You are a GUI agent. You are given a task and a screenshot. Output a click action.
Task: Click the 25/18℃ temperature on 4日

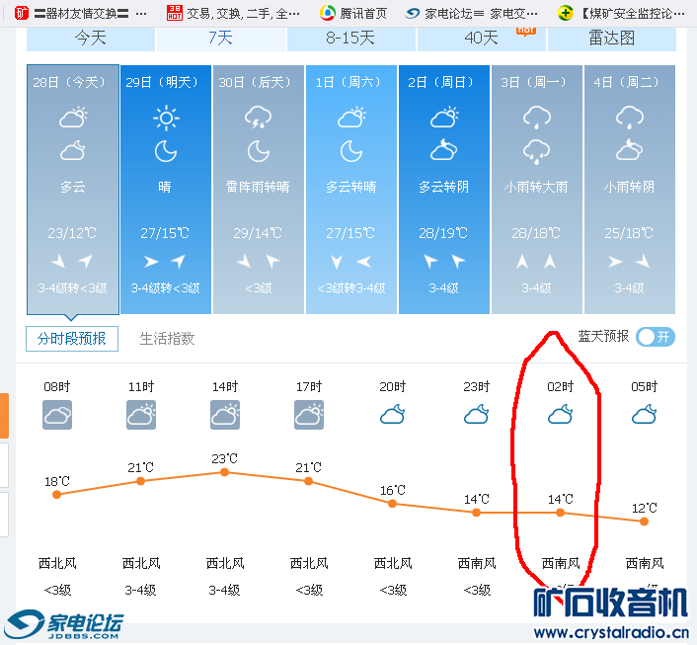click(x=629, y=233)
